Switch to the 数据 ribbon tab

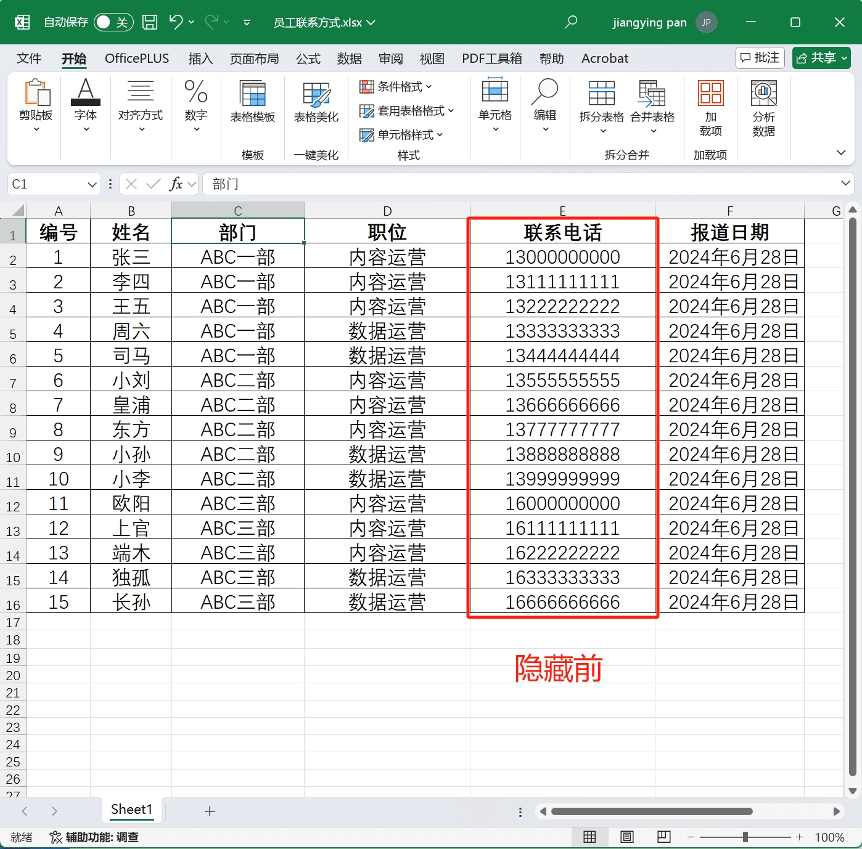(x=350, y=59)
